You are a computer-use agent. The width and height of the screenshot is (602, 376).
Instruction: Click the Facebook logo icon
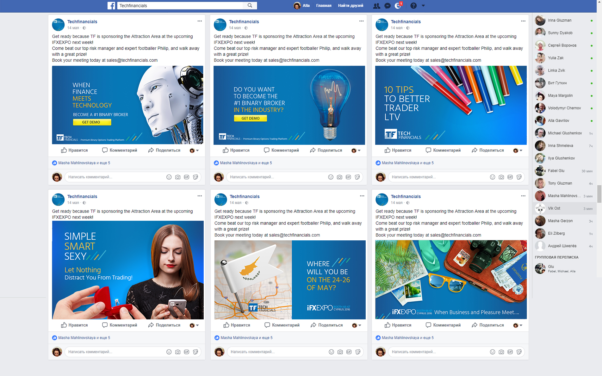click(111, 5)
